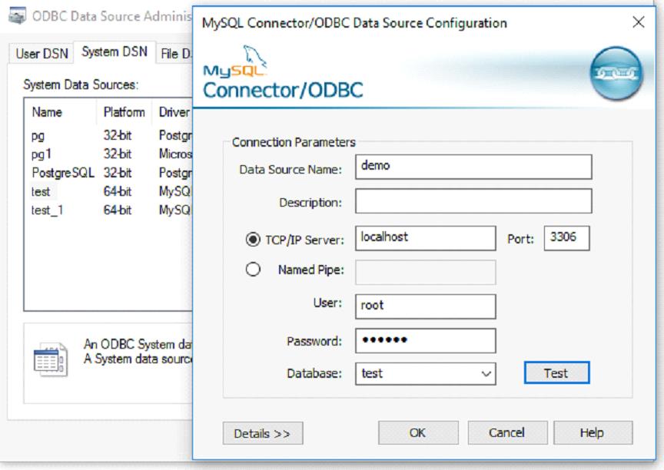Click the 32-bit platform cell of pg1
Image resolution: width=664 pixels, height=470 pixels.
click(118, 154)
